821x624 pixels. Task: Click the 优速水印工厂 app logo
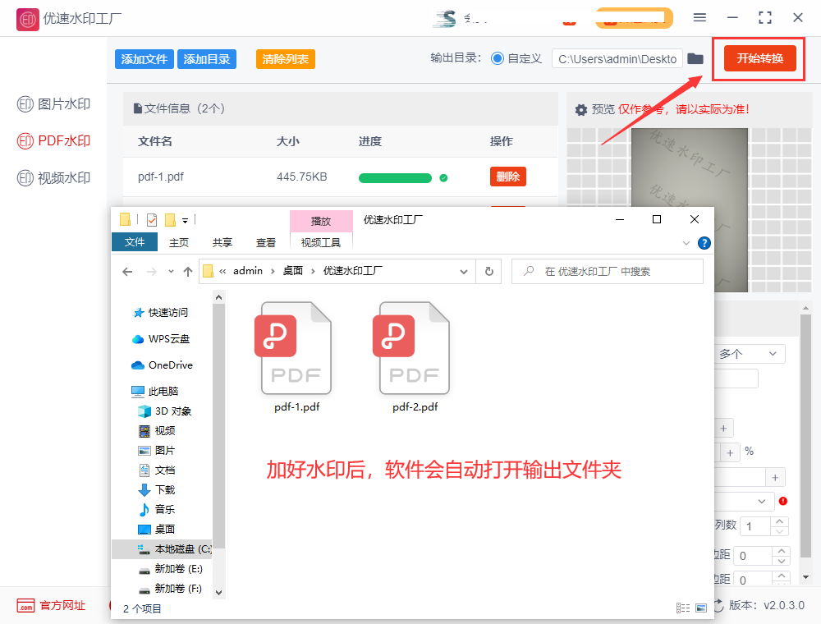coord(28,20)
